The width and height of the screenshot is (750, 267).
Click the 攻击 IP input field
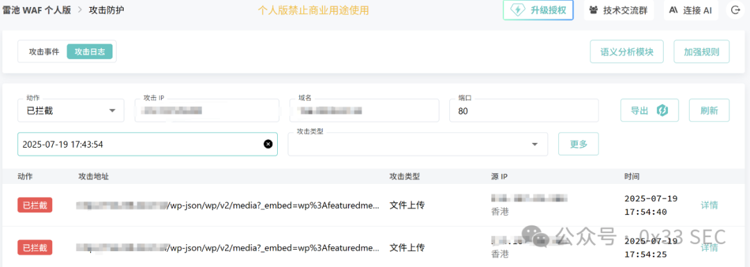click(x=207, y=110)
